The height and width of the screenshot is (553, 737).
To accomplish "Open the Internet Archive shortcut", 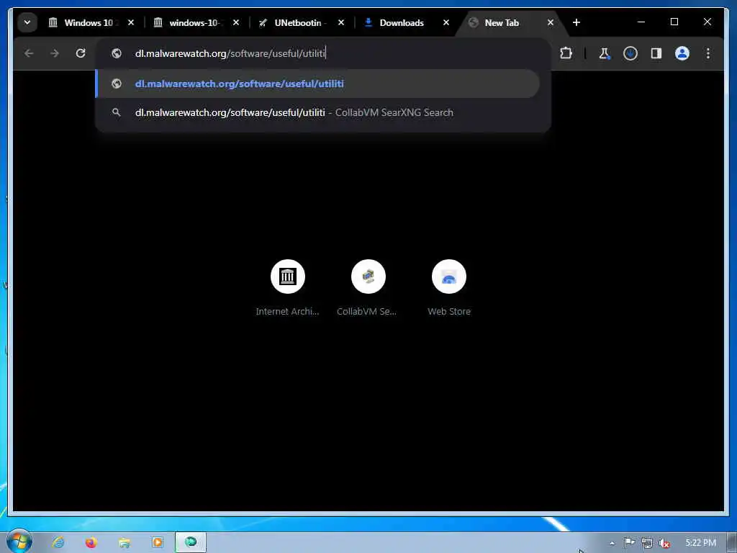I will coord(288,288).
